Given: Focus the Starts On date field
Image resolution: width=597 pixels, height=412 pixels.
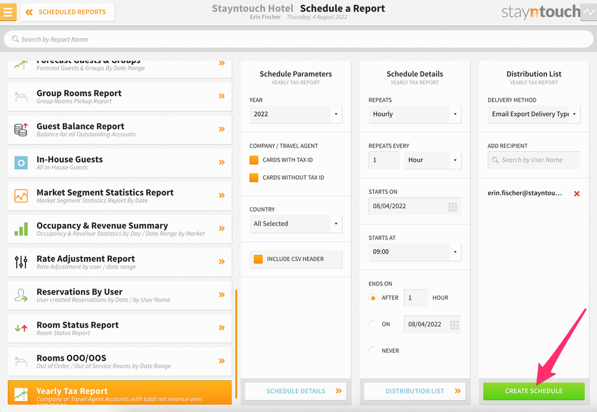Looking at the screenshot, I should tap(415, 206).
